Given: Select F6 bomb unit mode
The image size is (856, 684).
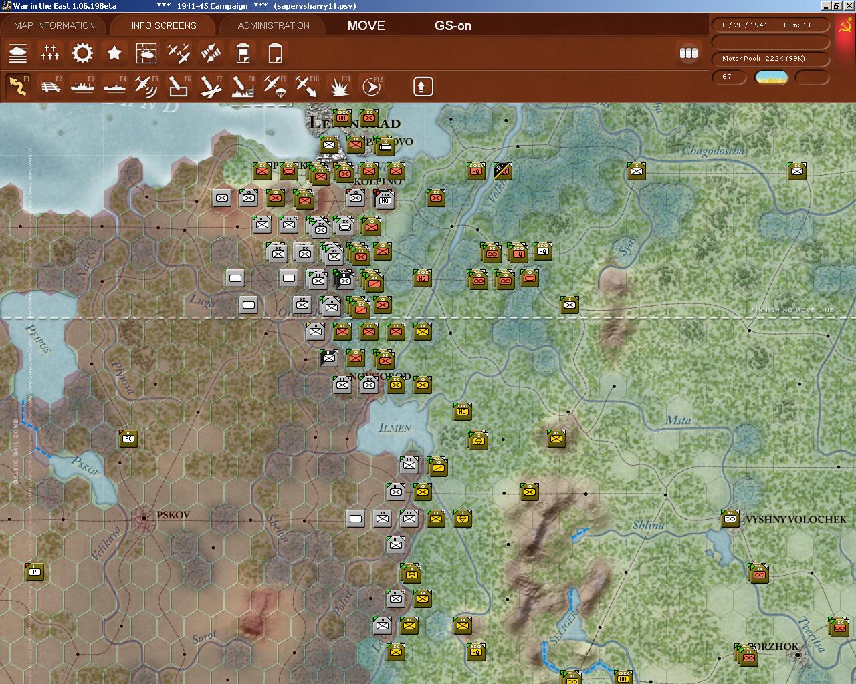Looking at the screenshot, I should click(179, 86).
